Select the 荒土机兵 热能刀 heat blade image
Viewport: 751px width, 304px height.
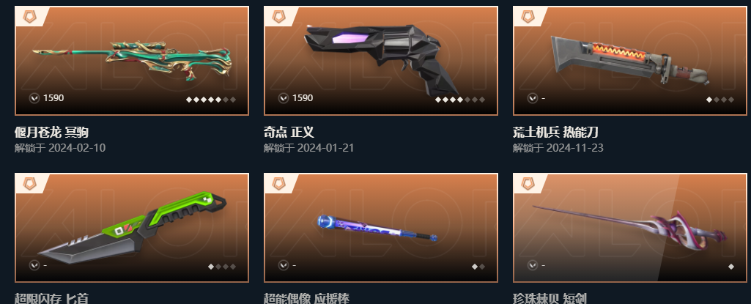click(x=630, y=60)
